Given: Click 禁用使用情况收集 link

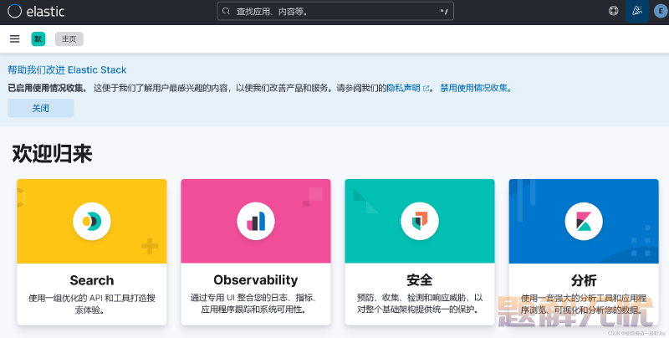Looking at the screenshot, I should [x=476, y=89].
